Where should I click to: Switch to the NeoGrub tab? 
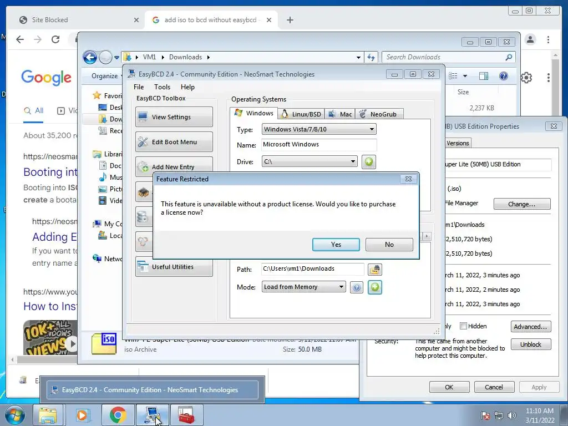point(379,114)
